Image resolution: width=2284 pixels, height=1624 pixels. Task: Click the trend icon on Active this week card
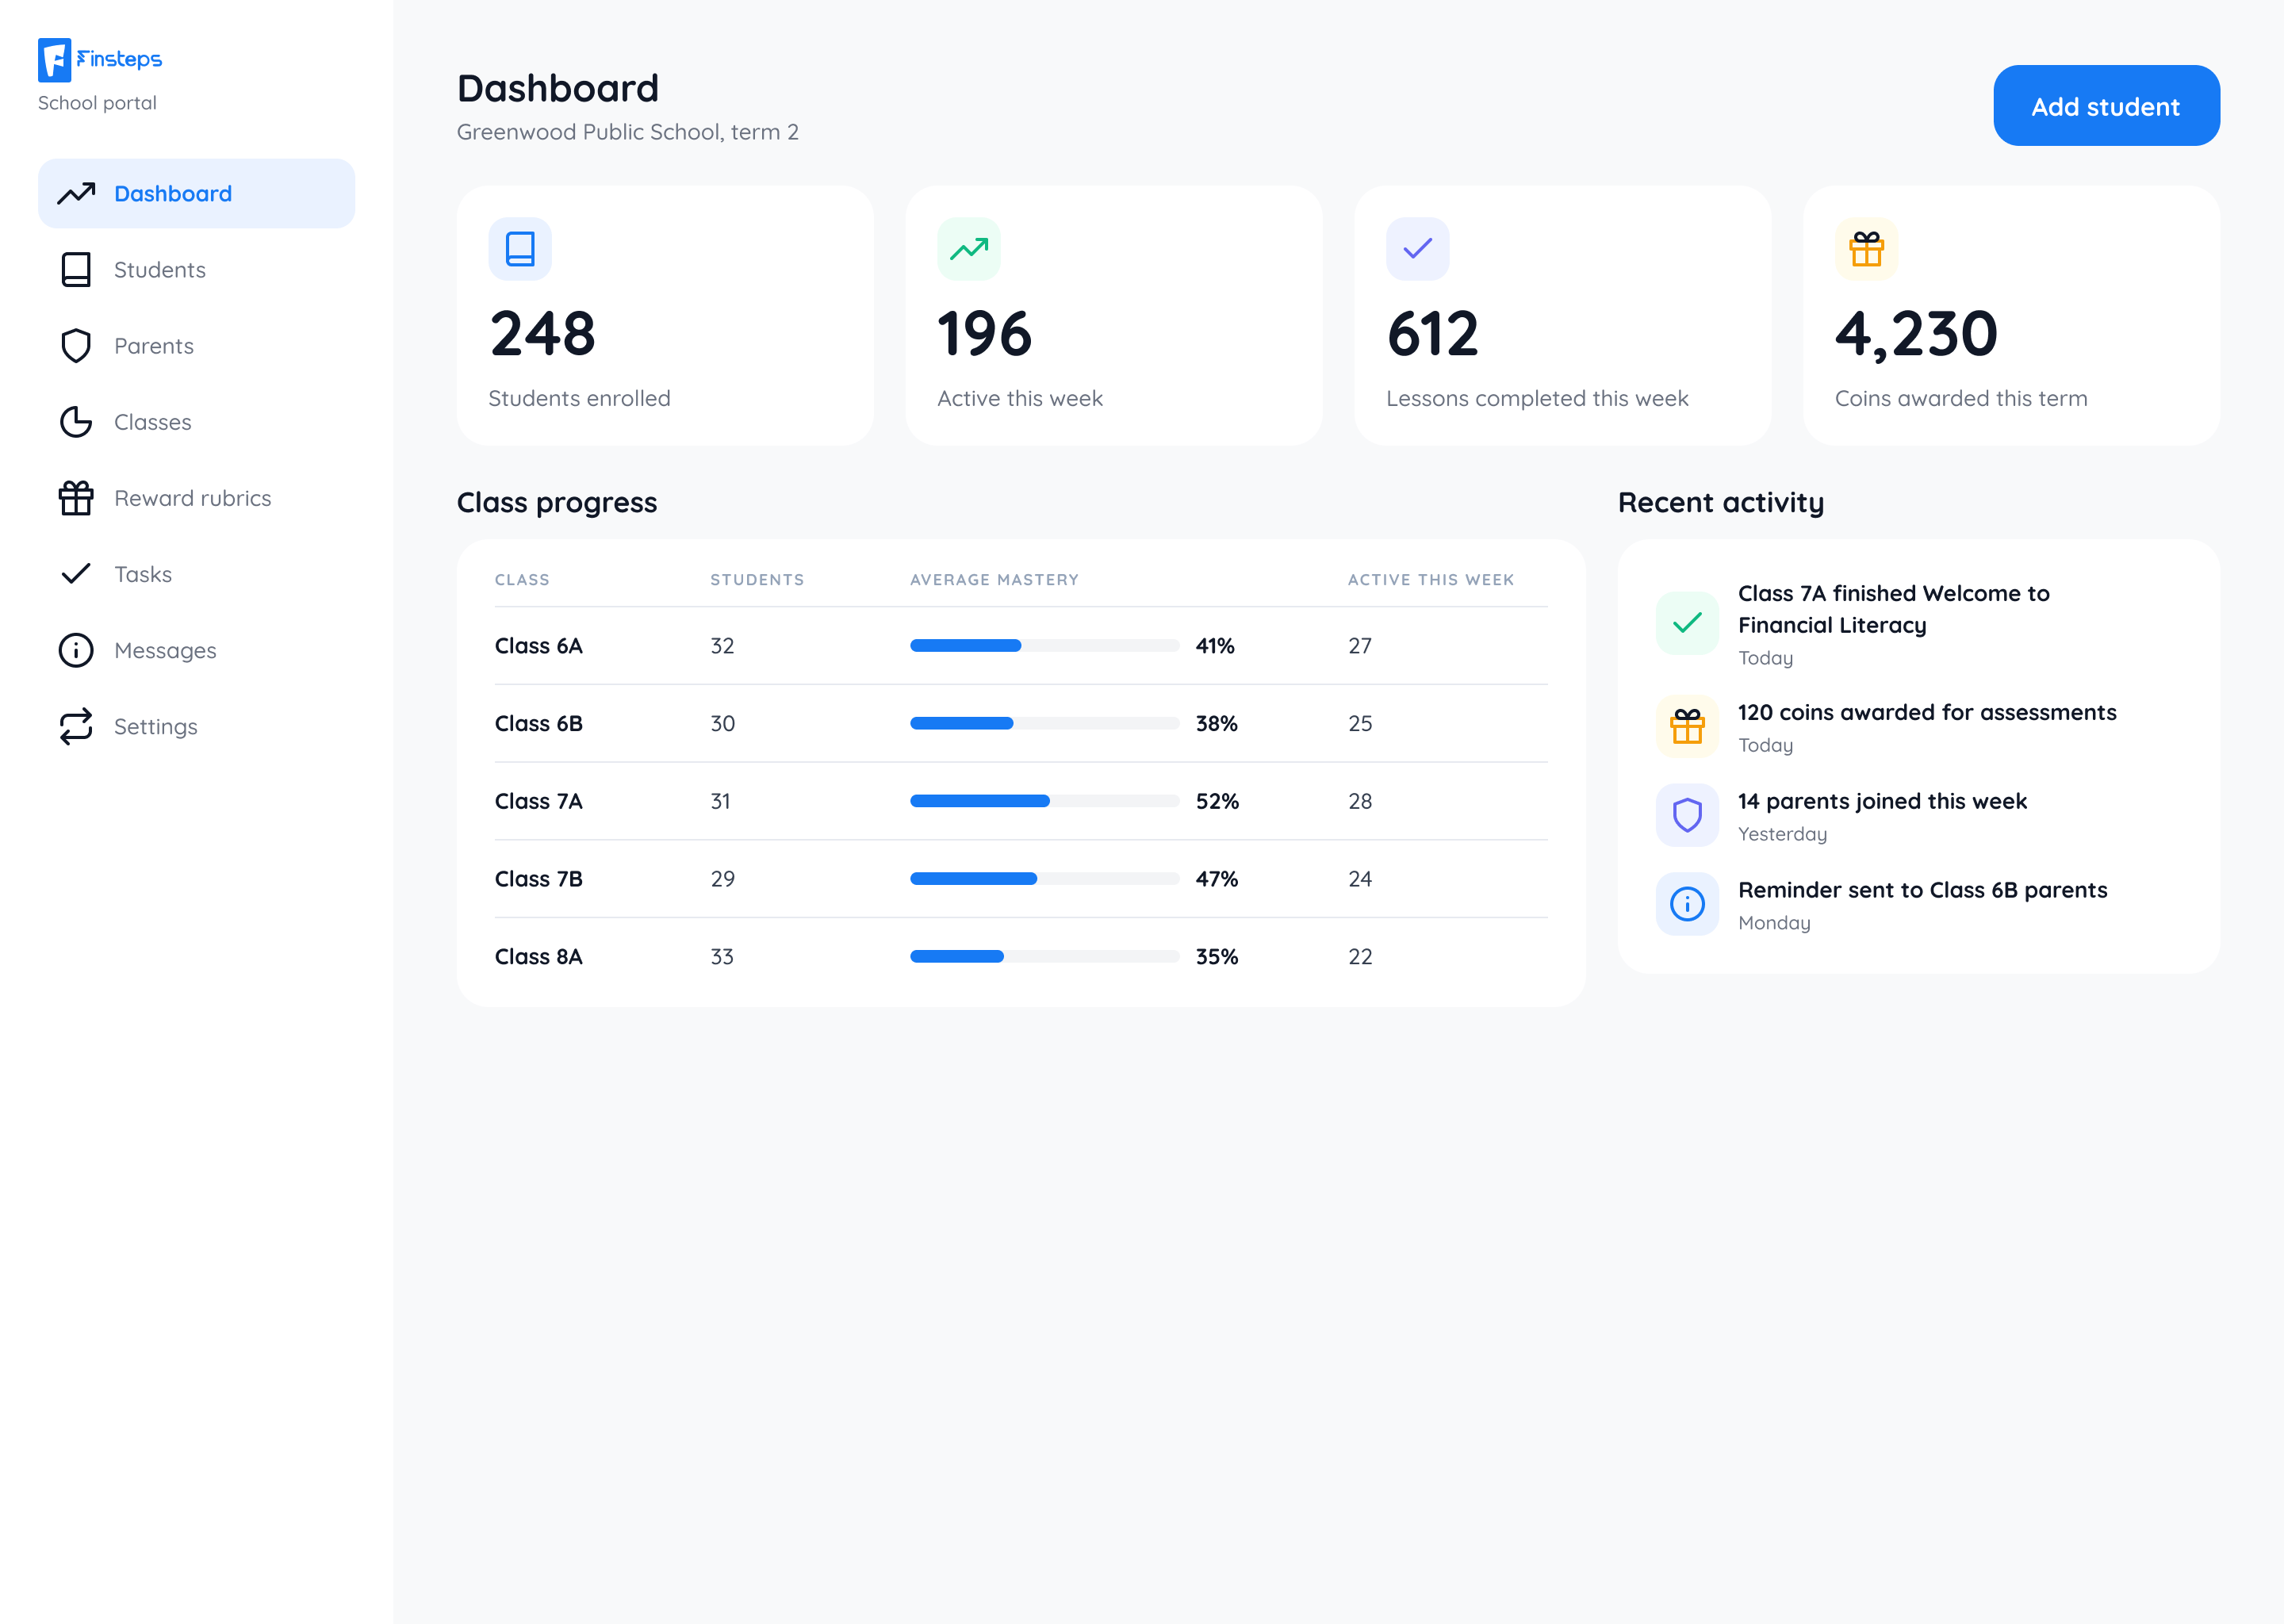(x=969, y=249)
